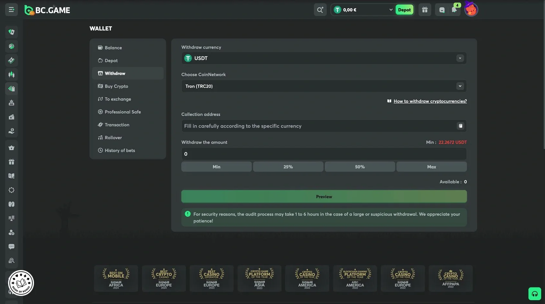Viewport: 545px width, 304px height.
Task: Click the red minimum 22.2672 USDT value
Action: [453, 142]
